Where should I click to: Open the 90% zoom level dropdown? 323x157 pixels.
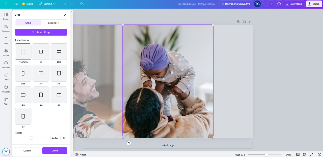(288, 154)
